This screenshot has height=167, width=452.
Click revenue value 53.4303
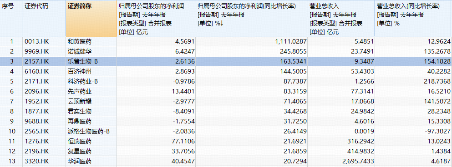pyautogui.click(x=362, y=72)
